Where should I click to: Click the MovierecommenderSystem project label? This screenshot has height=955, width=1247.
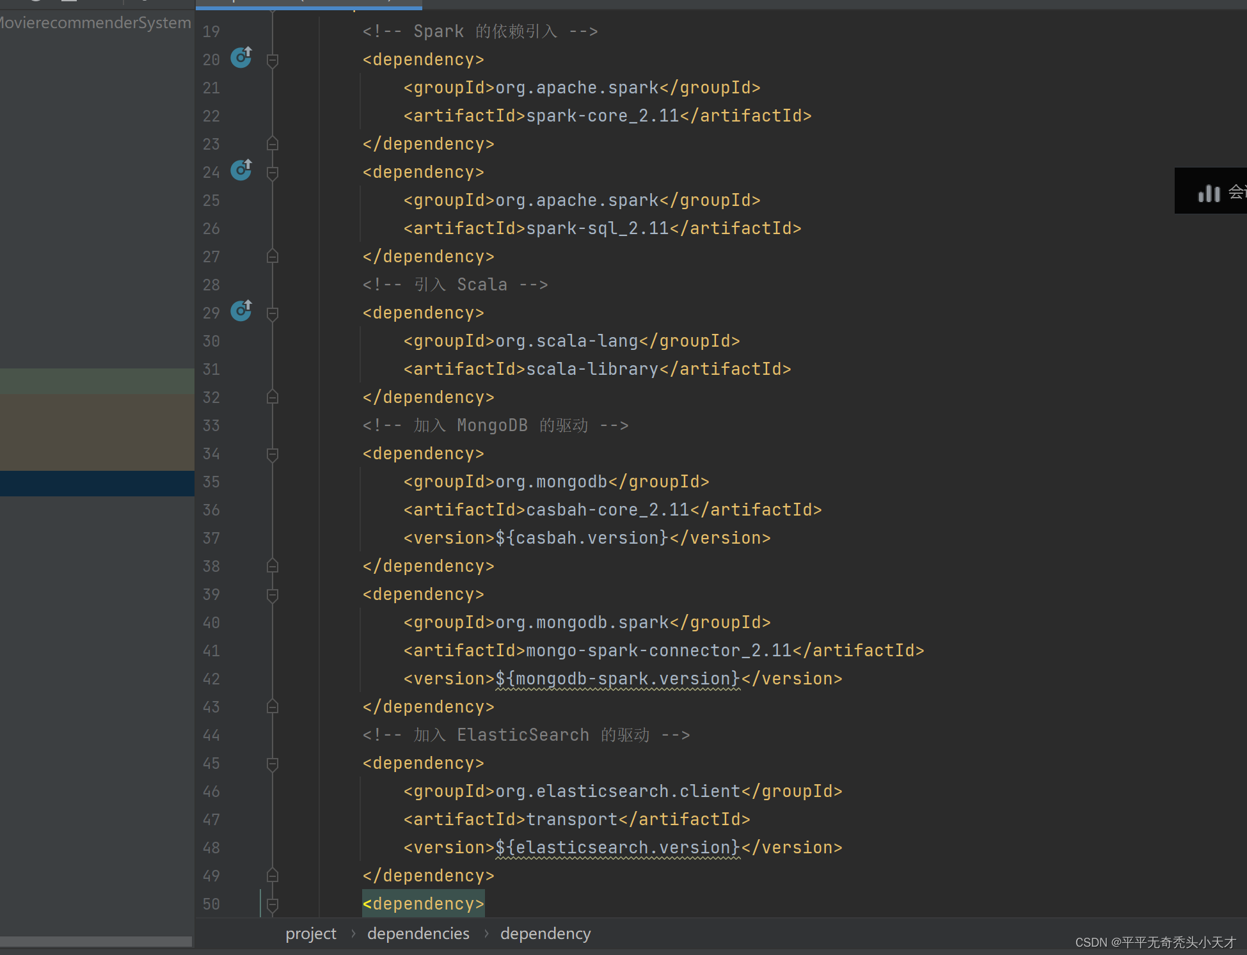pyautogui.click(x=95, y=23)
